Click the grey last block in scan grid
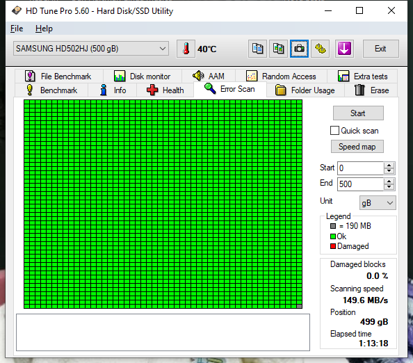This screenshot has height=363, width=413. [x=299, y=307]
